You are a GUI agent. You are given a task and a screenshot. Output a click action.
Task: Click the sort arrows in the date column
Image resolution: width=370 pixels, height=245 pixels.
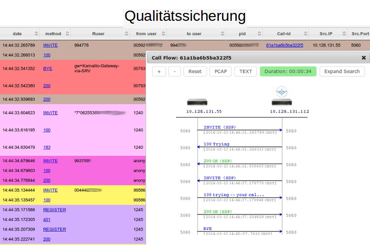coord(36,34)
